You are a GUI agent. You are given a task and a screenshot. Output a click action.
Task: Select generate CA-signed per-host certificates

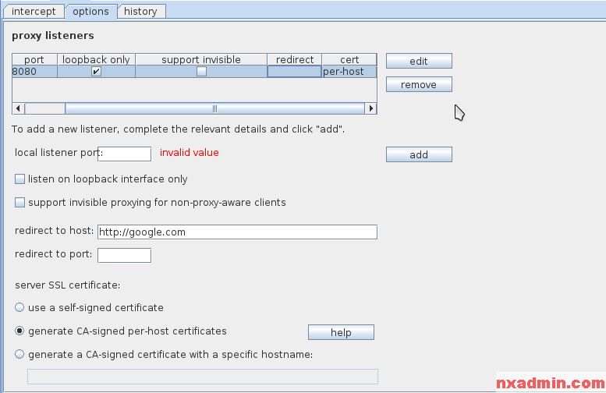click(x=19, y=331)
